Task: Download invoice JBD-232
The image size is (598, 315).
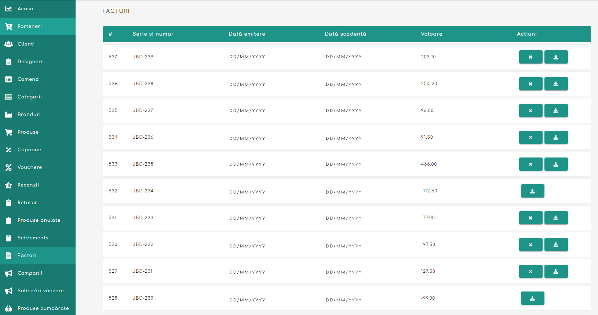Action: pos(556,245)
